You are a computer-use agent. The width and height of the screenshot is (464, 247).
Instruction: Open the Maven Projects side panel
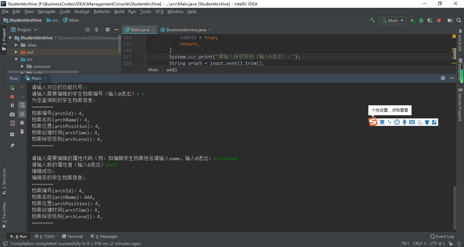click(x=460, y=105)
